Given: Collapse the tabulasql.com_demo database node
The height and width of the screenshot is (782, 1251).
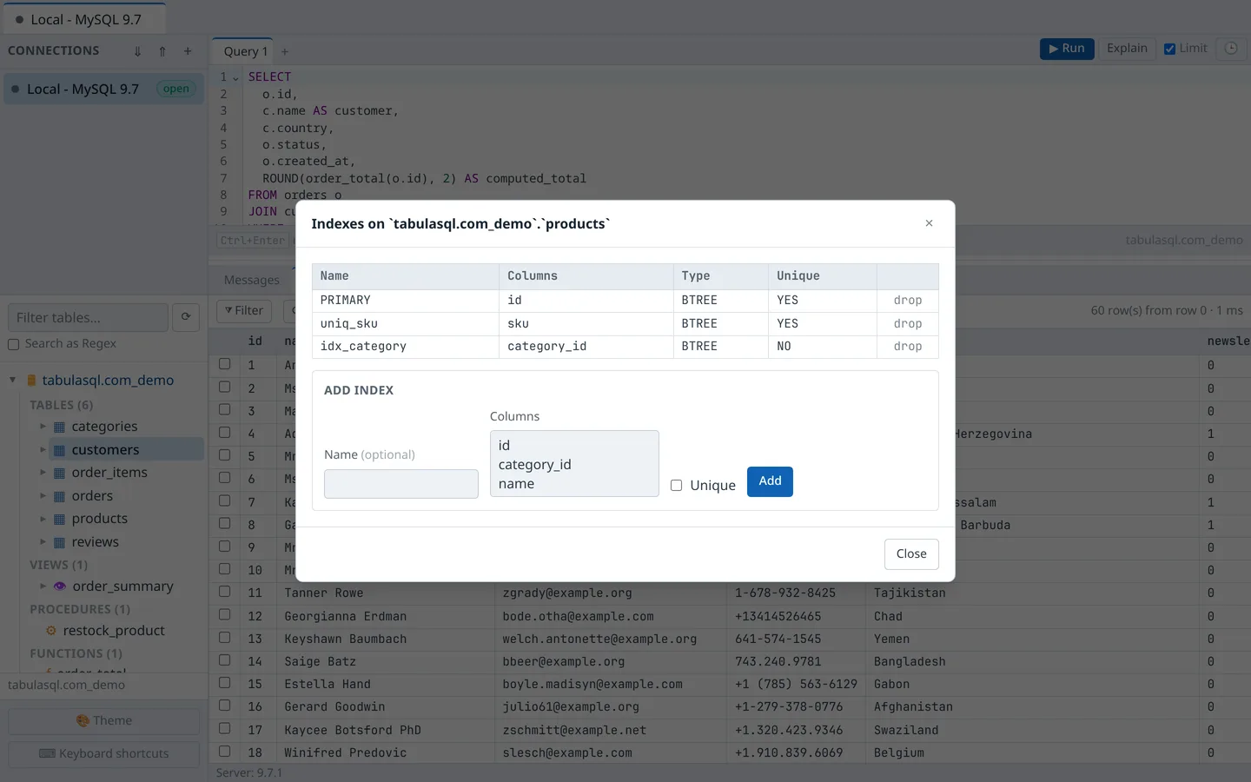Looking at the screenshot, I should (x=13, y=380).
